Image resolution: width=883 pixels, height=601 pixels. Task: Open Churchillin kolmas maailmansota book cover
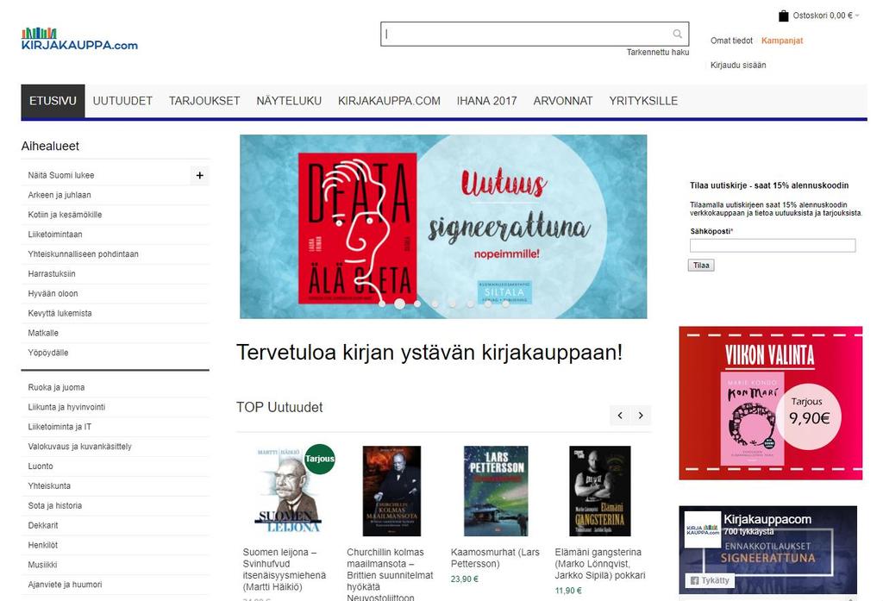point(392,491)
